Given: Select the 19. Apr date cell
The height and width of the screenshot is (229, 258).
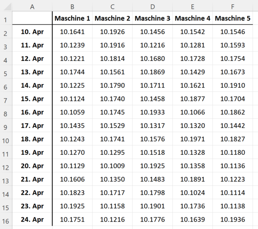Looking at the screenshot, I should coord(32,152).
